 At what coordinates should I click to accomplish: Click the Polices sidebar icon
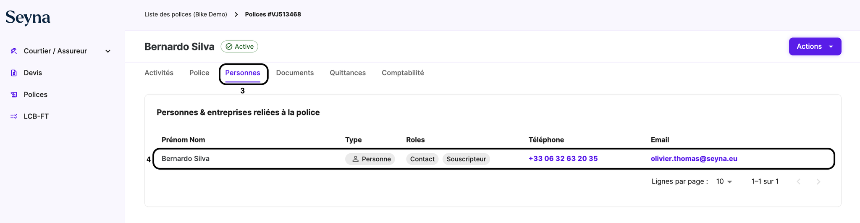14,94
